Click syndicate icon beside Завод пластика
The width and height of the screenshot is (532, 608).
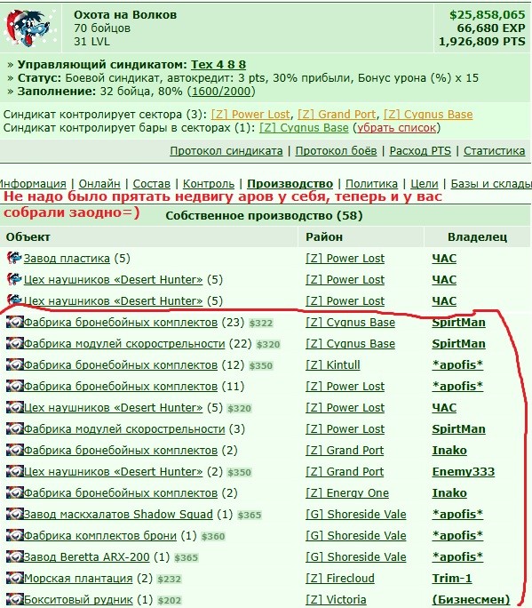point(14,258)
